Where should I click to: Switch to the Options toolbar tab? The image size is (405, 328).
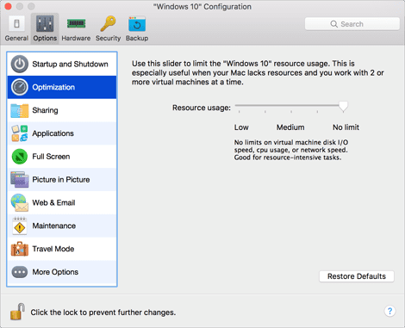tap(45, 28)
